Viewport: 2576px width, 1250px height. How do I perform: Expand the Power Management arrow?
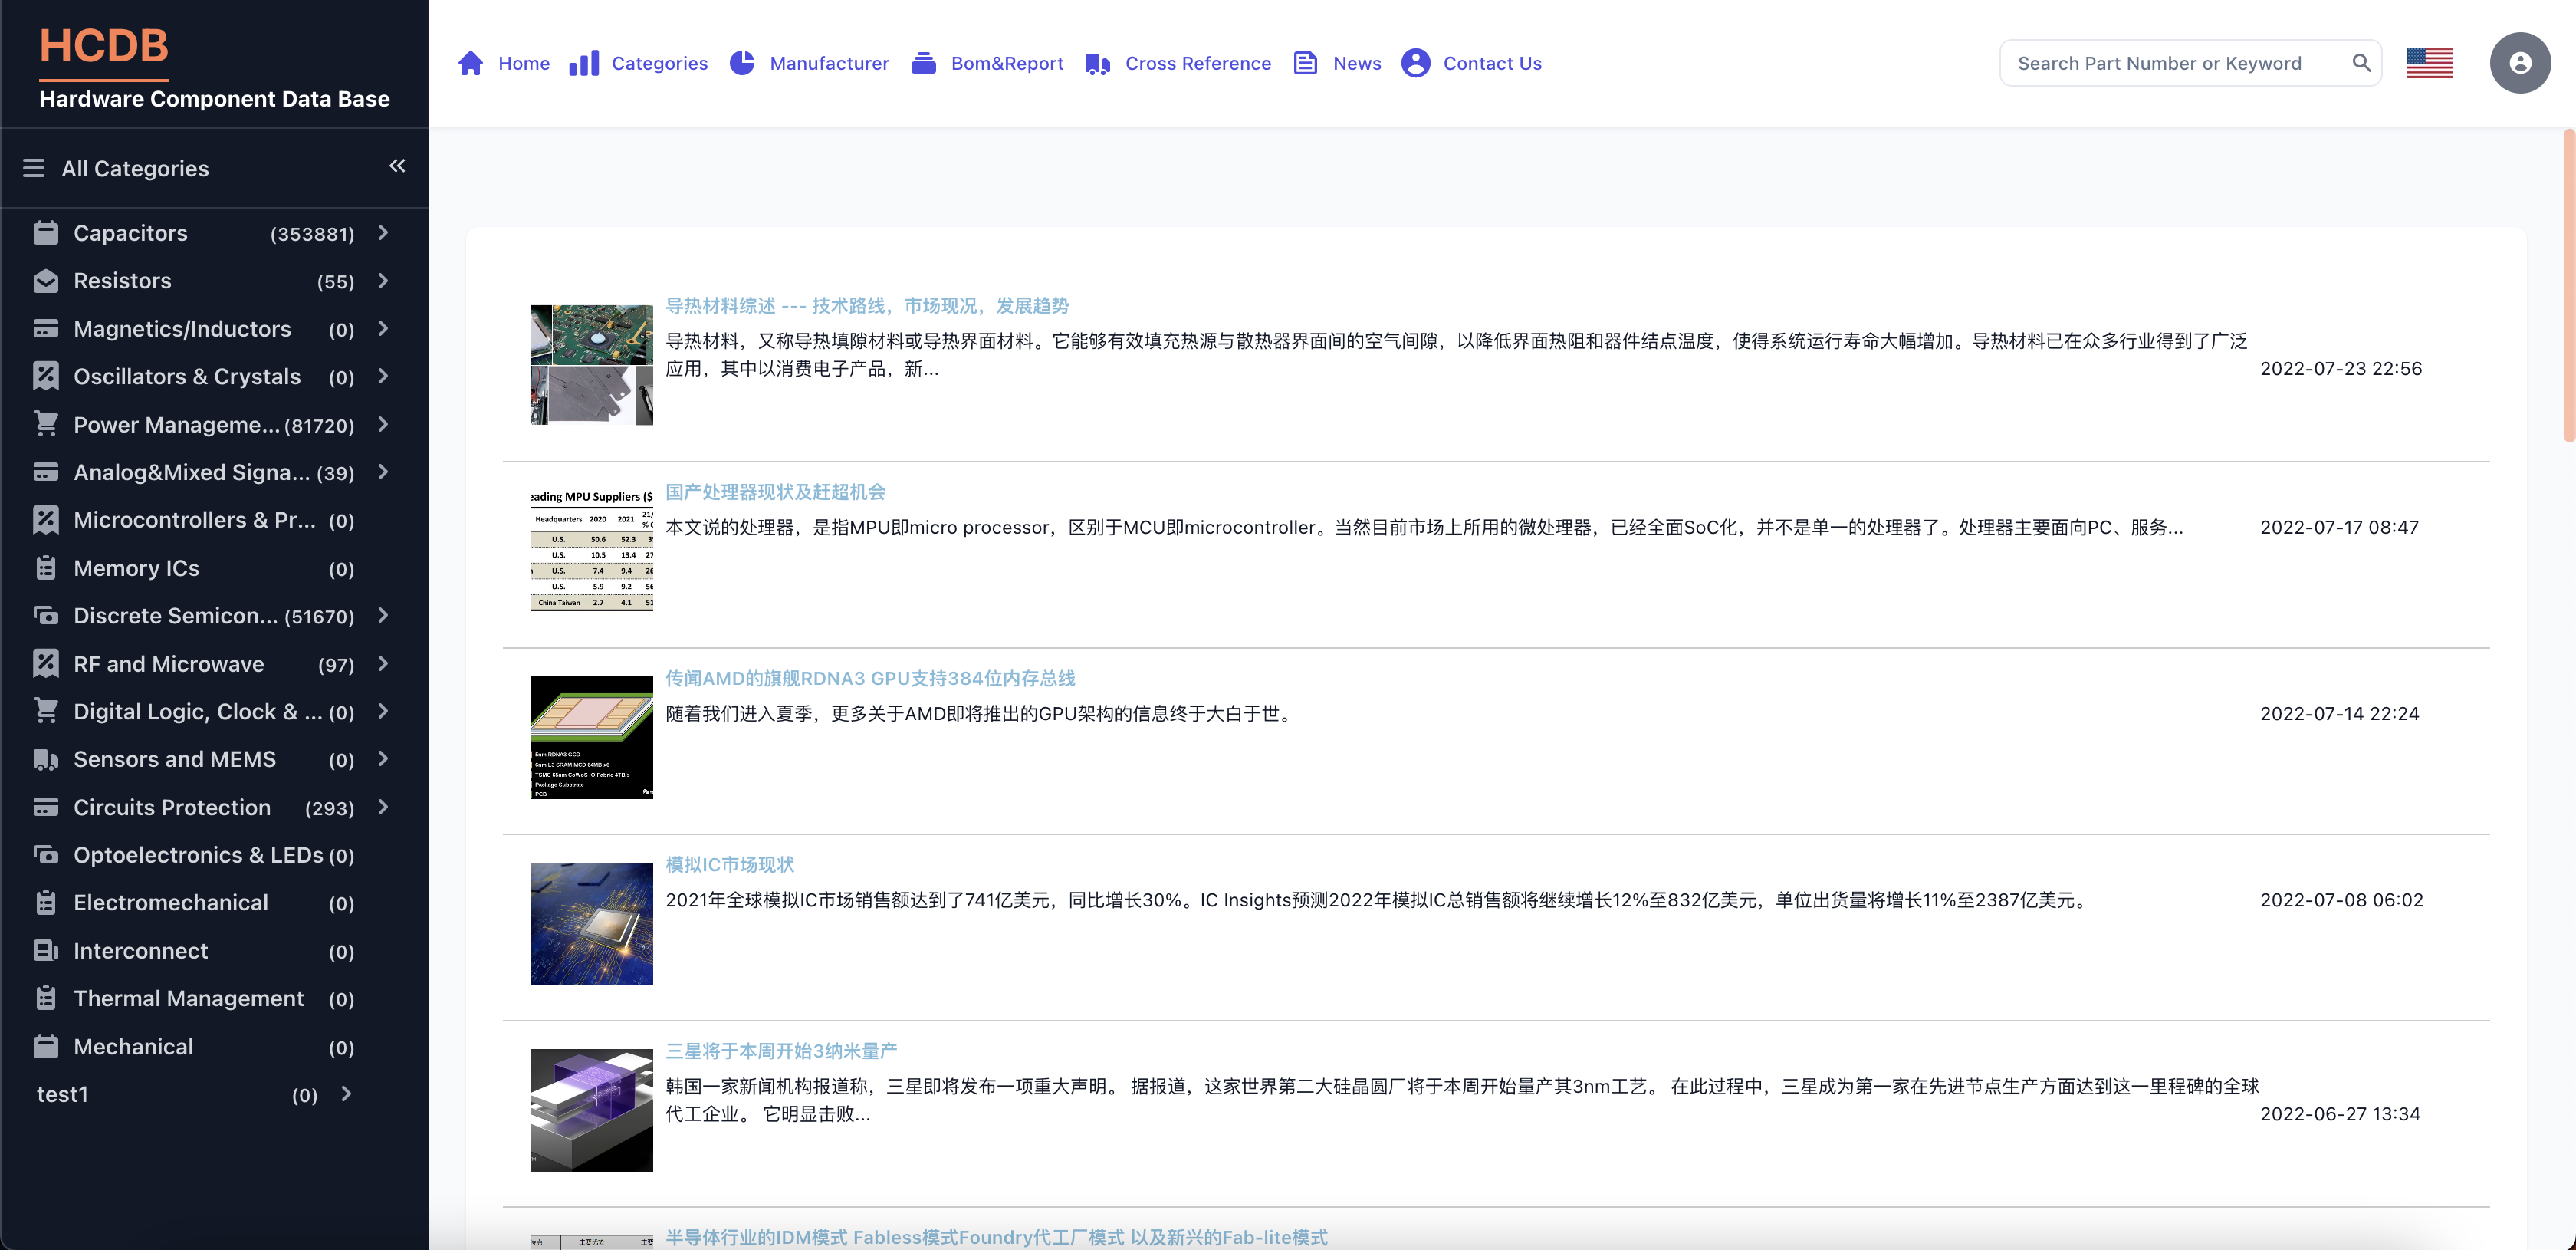click(x=383, y=424)
